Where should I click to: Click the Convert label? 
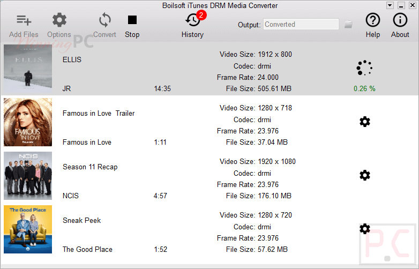104,34
